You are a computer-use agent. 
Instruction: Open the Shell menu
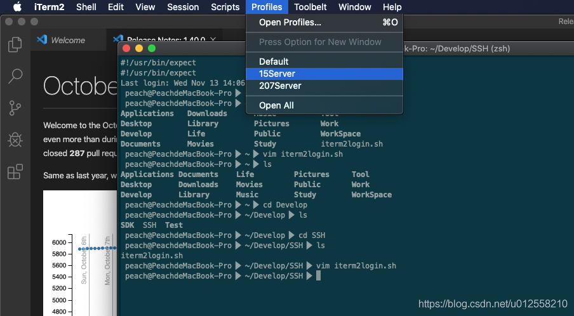point(86,7)
